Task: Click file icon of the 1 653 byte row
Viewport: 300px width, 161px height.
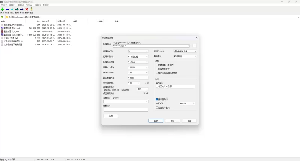Action: point(2,38)
